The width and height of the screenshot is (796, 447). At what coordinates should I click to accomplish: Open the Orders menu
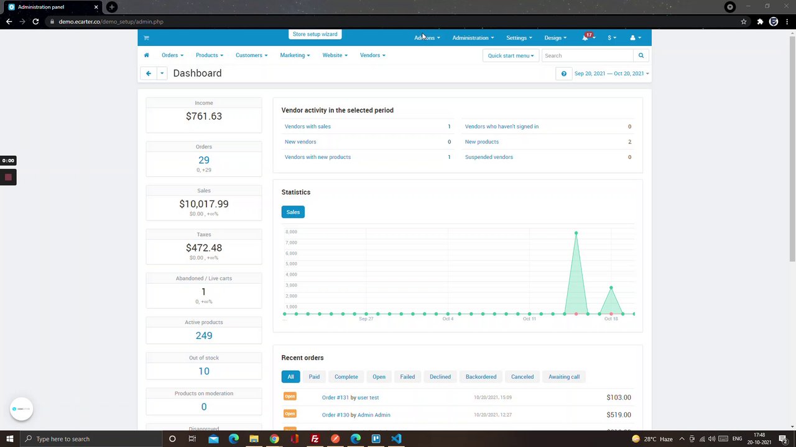point(172,55)
